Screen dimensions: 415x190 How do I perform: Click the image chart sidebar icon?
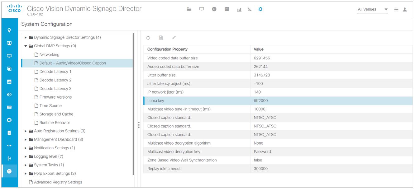[x=9, y=81]
